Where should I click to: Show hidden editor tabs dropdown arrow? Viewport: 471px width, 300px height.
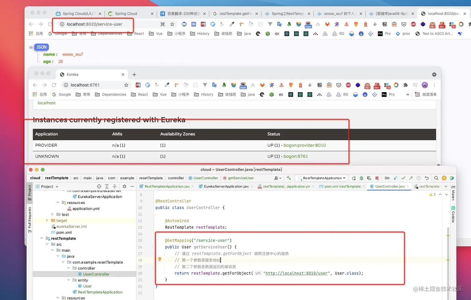pyautogui.click(x=446, y=186)
